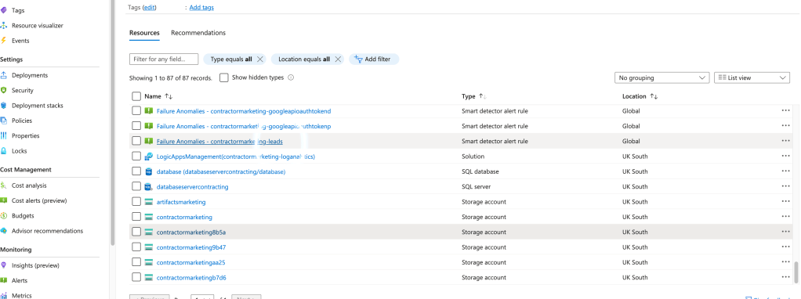The width and height of the screenshot is (801, 299).
Task: Select the Resources tab
Action: (144, 33)
